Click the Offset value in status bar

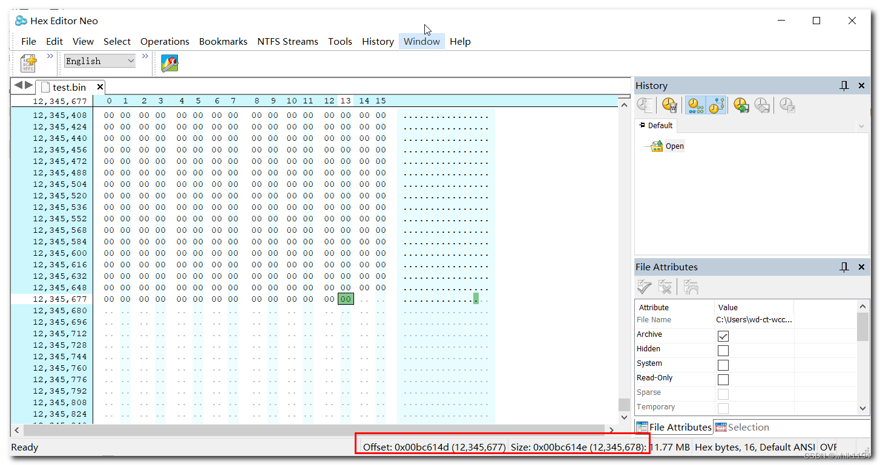[x=434, y=447]
